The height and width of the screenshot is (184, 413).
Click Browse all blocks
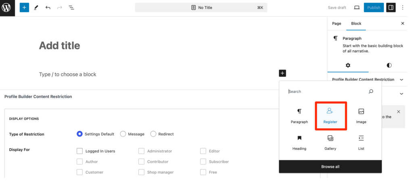click(330, 167)
